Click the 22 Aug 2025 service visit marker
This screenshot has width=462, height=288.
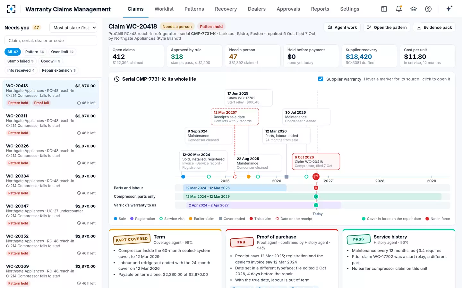click(x=258, y=177)
